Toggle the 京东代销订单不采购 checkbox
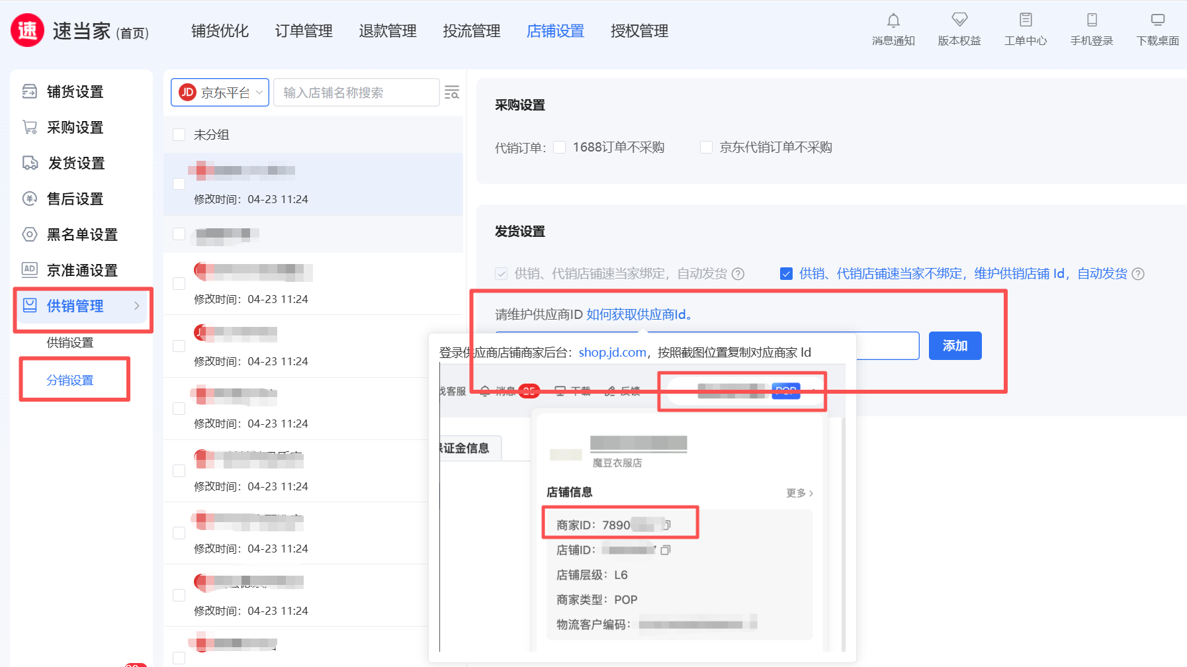Screen dimensions: 1187x667 coord(707,148)
